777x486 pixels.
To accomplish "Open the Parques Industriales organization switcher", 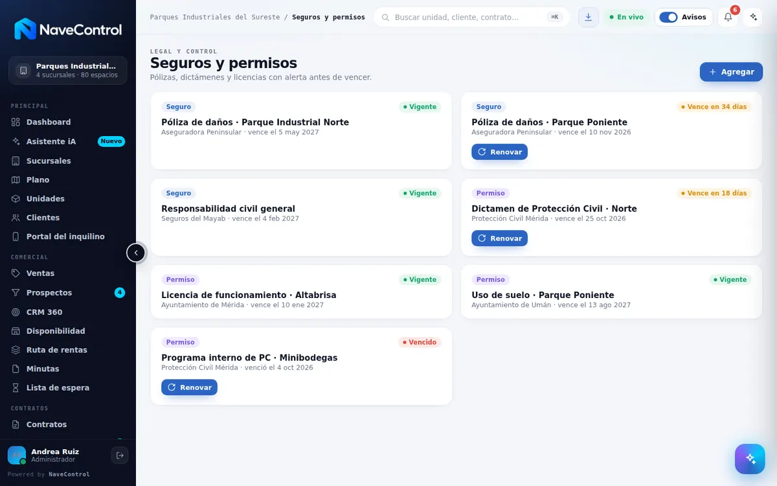I will [68, 71].
